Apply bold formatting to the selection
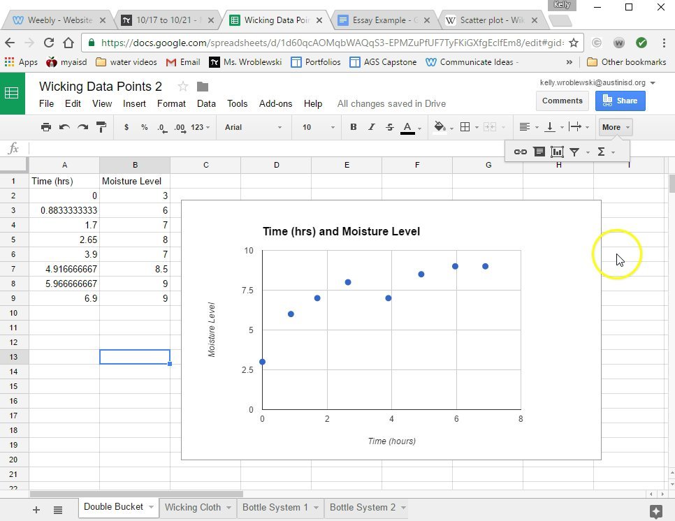Image resolution: width=675 pixels, height=521 pixels. click(353, 126)
